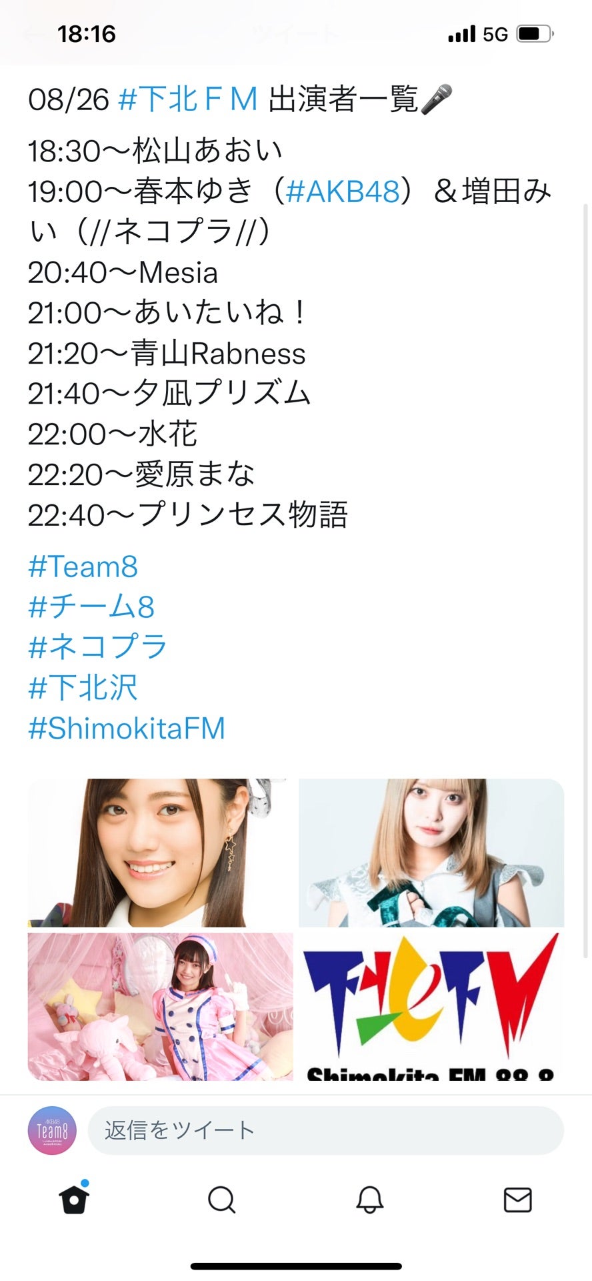View the blonde girl photo

(431, 853)
